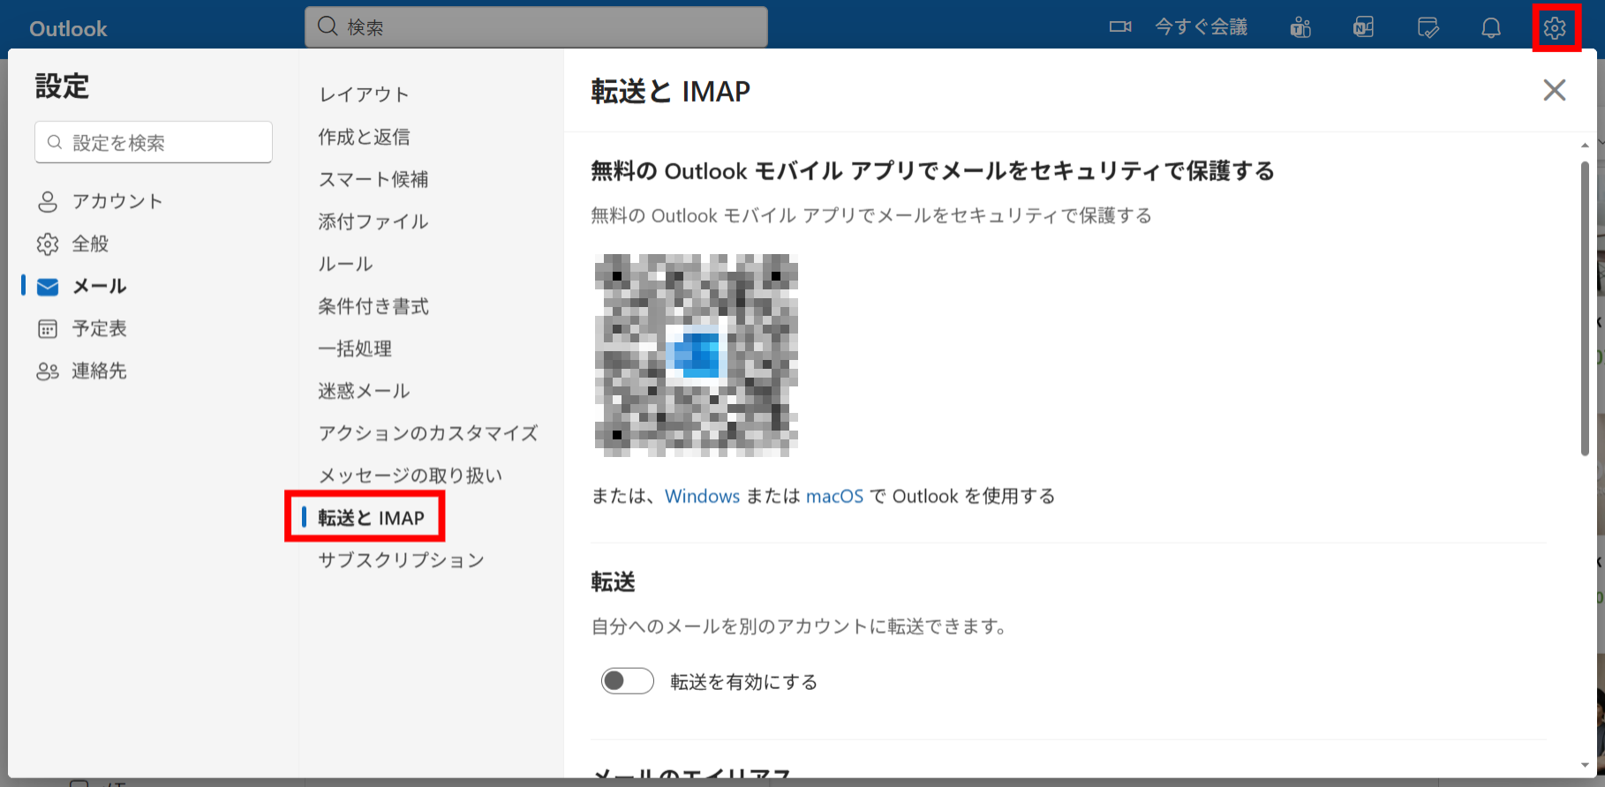1605x787 pixels.
Task: Open 一括処理 mail settings
Action: point(355,349)
